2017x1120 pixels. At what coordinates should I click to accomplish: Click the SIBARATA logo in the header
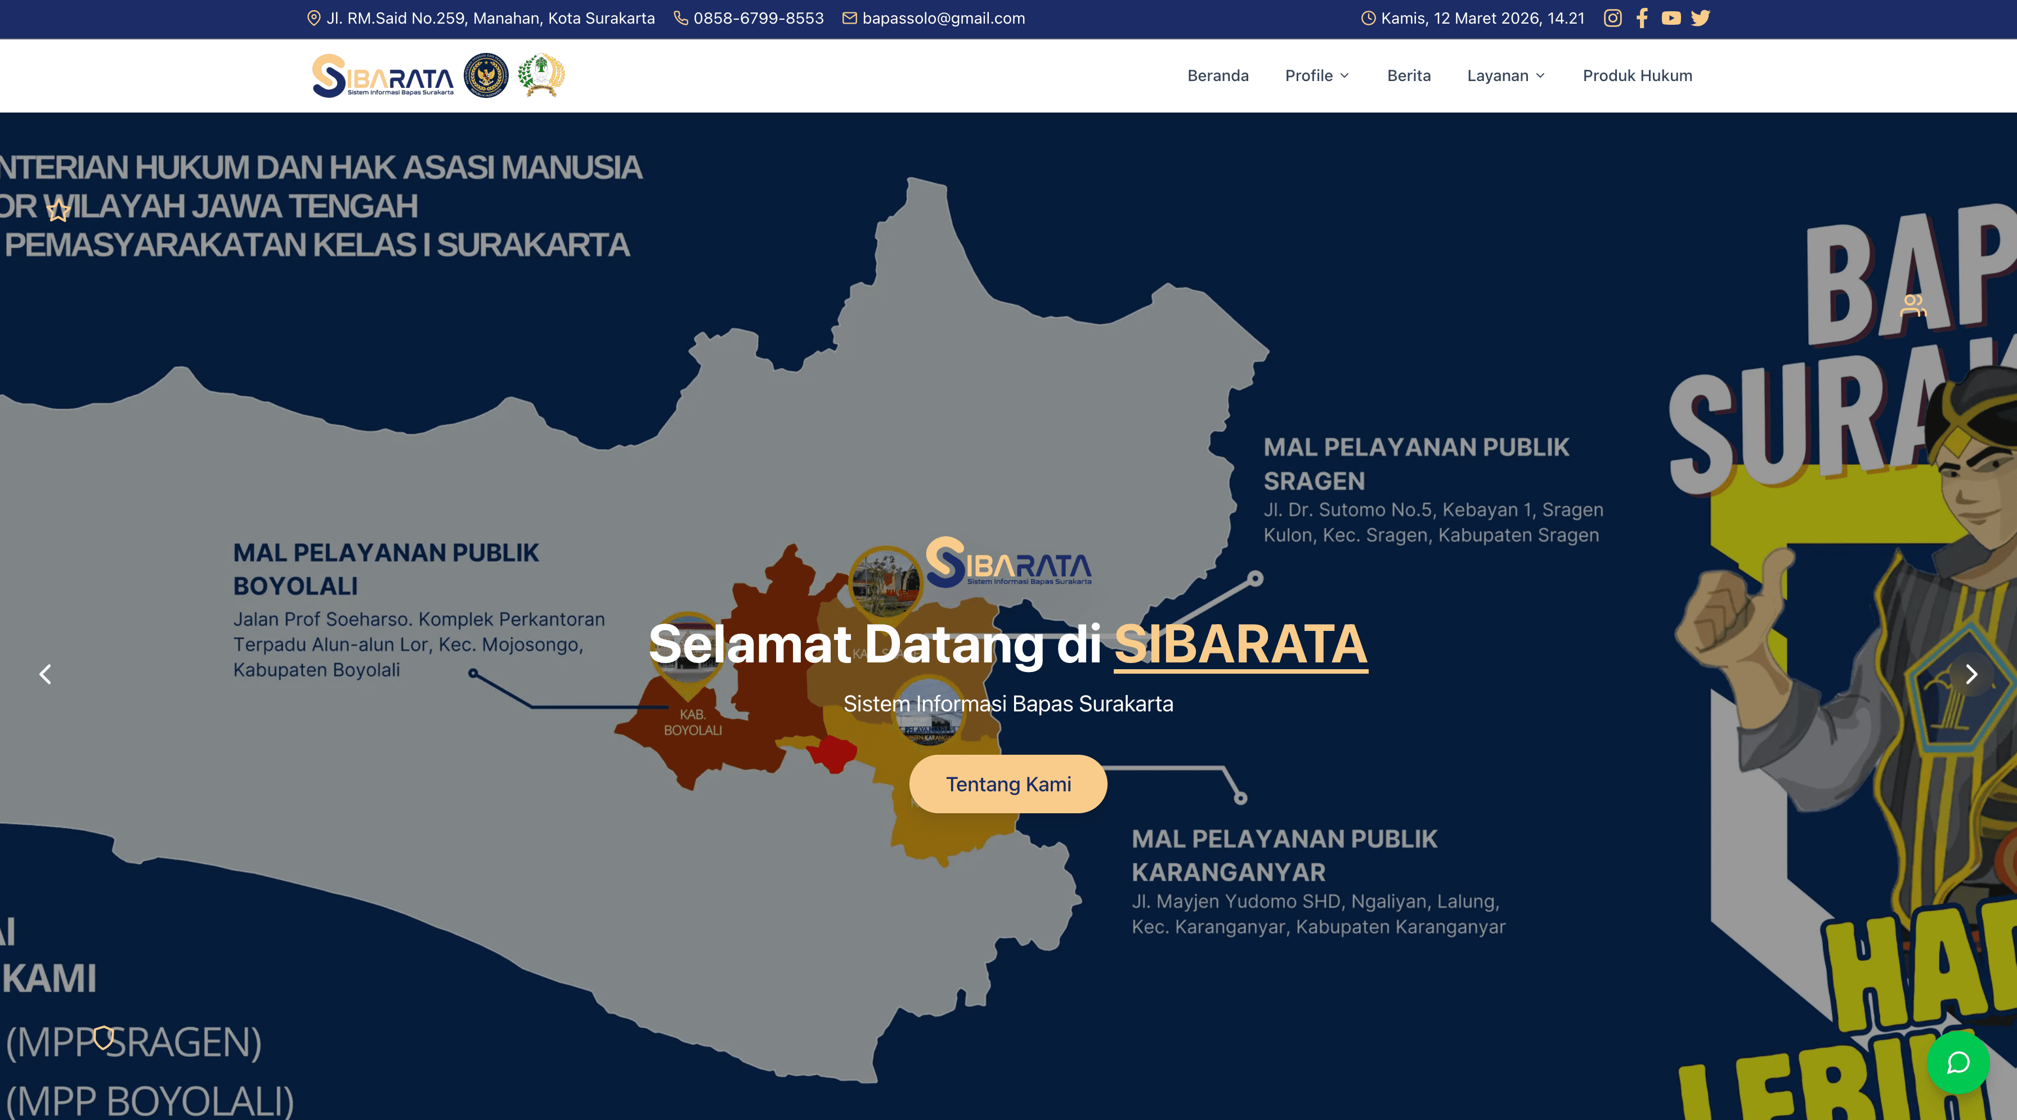pos(382,76)
